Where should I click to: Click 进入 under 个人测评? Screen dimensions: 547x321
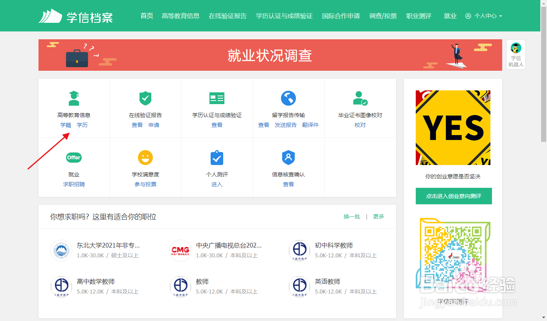coord(217,184)
